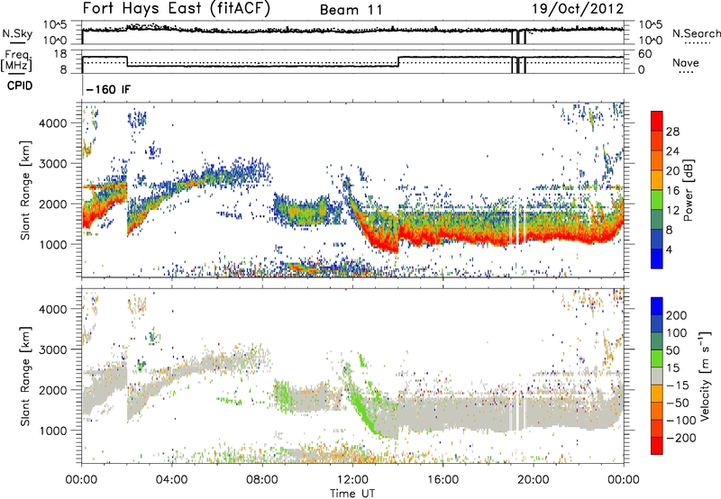The width and height of the screenshot is (721, 499).
Task: Click the "Nave" legend label
Action: (x=686, y=62)
